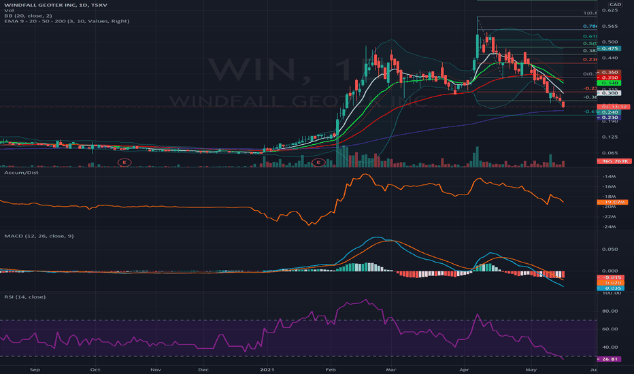Click the 0.565 price axis value
634x374 pixels.
[x=610, y=27]
